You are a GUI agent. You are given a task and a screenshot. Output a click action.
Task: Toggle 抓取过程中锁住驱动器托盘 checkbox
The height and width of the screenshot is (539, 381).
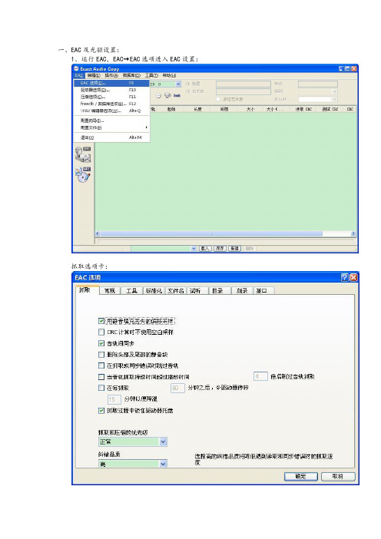coord(101,411)
